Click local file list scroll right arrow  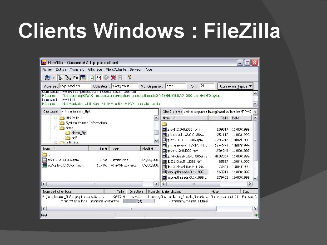coord(156,184)
